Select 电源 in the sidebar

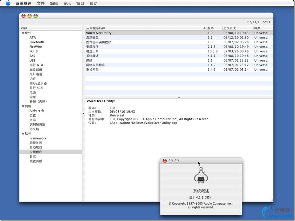coord(32,92)
